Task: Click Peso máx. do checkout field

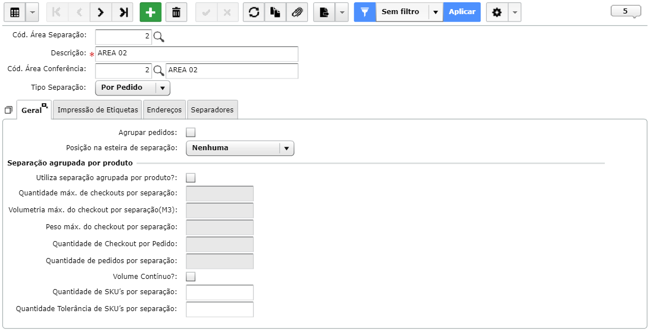Action: coord(220,228)
